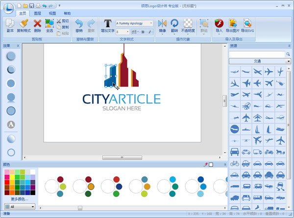Click the 粘贴 paste icon

click(59, 33)
